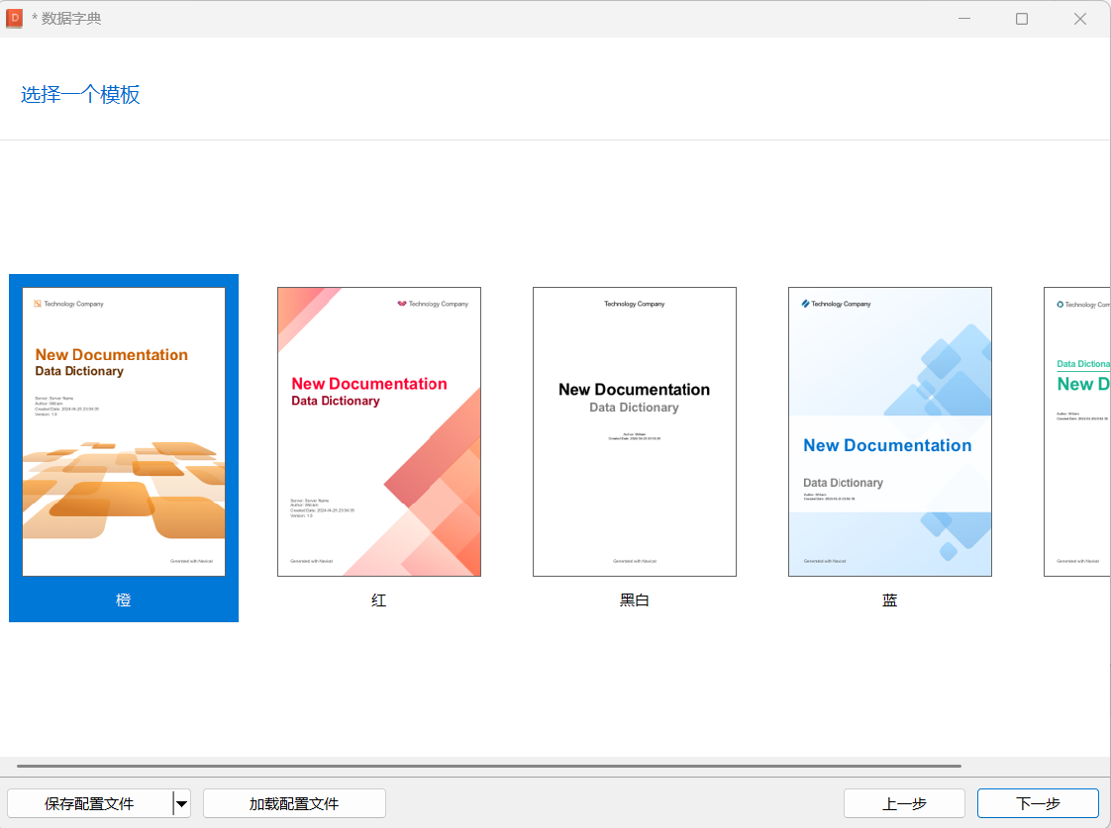Viewport: 1111px width, 828px height.
Task: Click the 数据字典 app icon in title bar
Action: pos(15,18)
